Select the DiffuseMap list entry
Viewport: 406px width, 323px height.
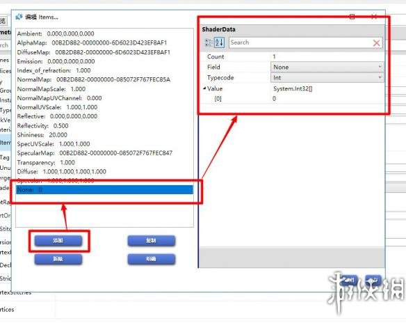[x=94, y=52]
